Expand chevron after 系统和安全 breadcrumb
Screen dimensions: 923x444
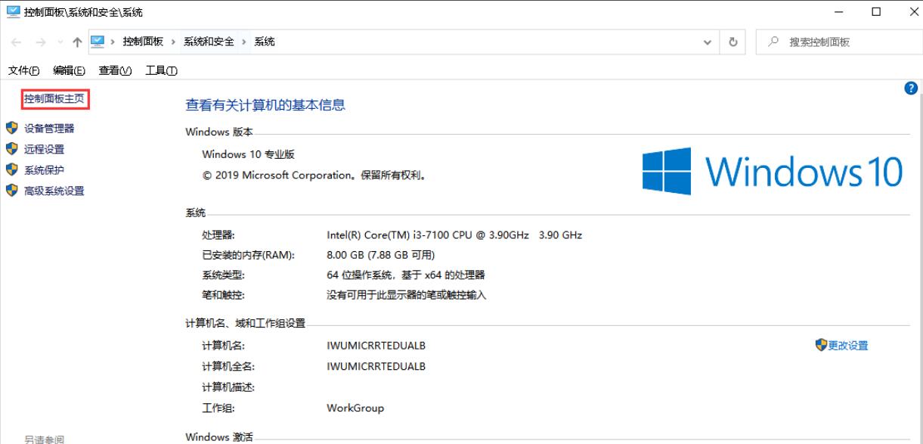244,42
